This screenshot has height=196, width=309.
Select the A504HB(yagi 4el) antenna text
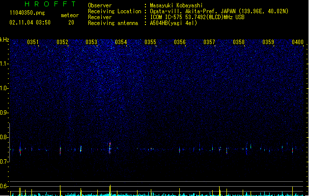coord(173,23)
